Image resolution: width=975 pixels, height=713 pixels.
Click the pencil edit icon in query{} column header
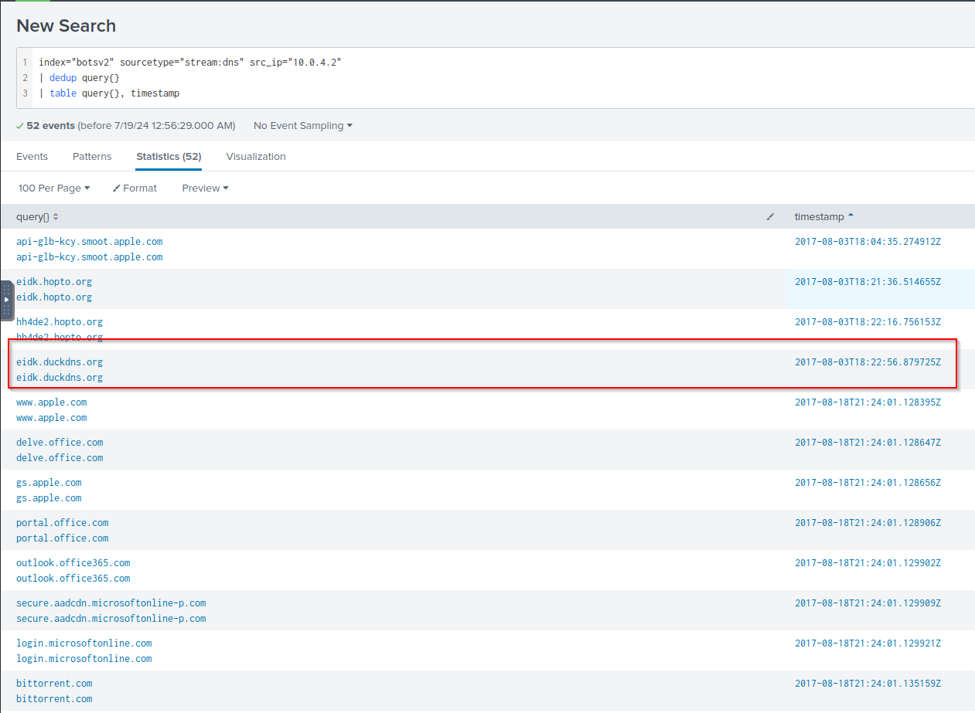(770, 217)
